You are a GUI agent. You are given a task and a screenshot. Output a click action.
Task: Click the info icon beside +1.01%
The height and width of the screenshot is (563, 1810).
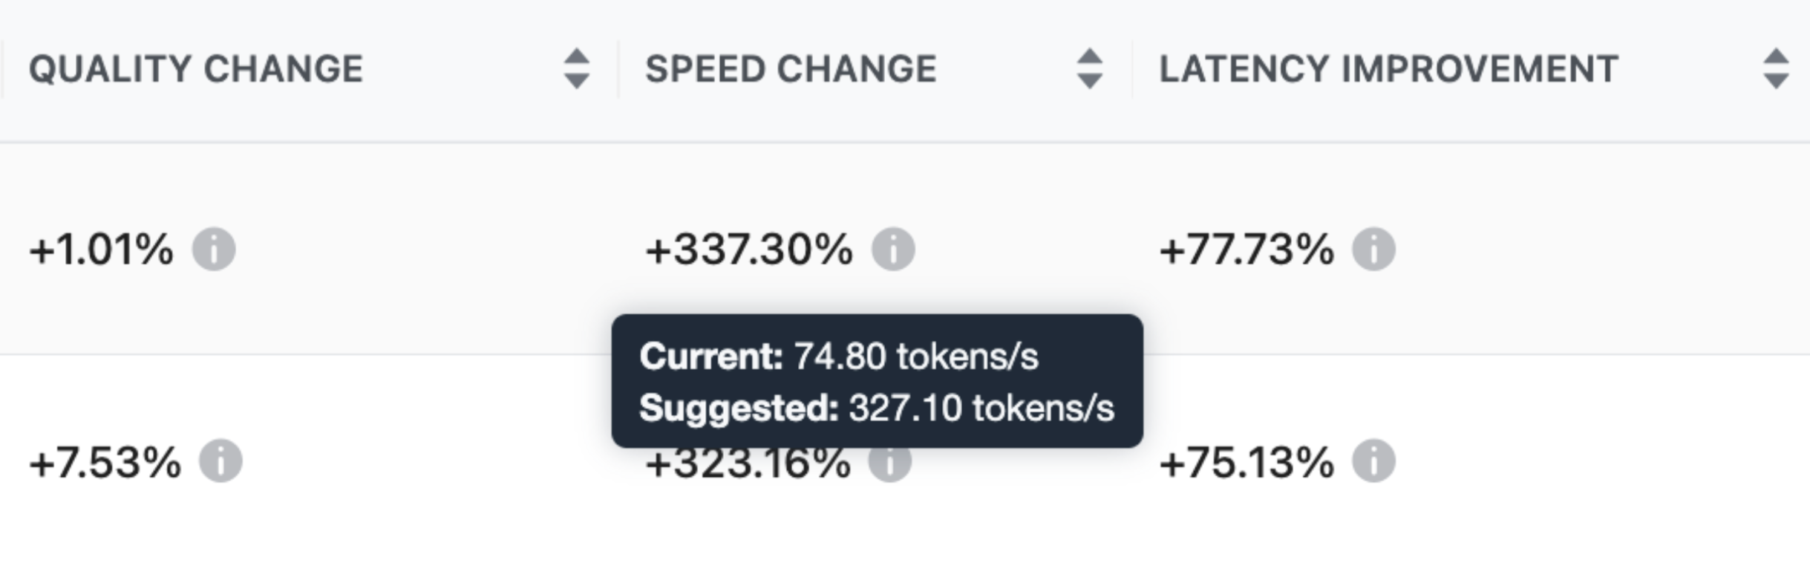214,249
